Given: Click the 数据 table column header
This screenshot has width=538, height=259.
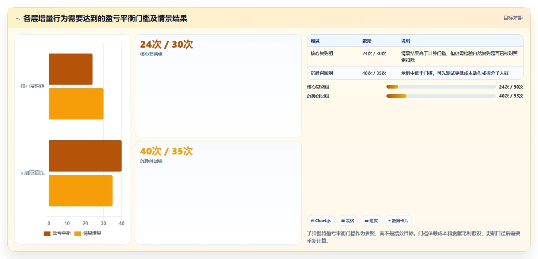Looking at the screenshot, I should (x=367, y=41).
